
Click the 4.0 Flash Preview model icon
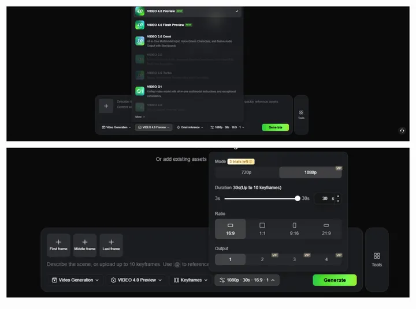click(x=140, y=25)
